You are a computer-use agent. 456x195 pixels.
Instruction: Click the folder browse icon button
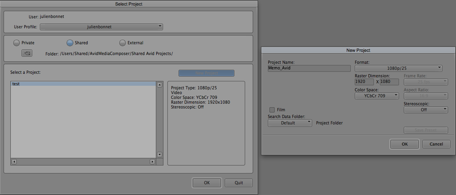(27, 53)
